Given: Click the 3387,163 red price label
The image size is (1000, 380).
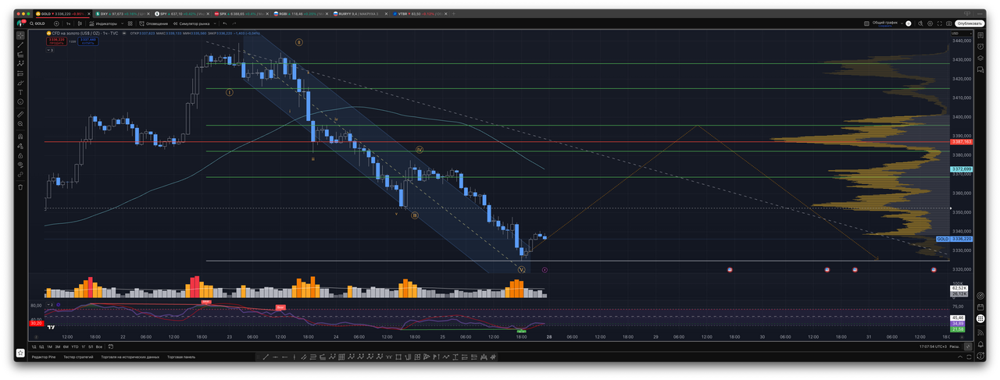Looking at the screenshot, I should point(961,142).
